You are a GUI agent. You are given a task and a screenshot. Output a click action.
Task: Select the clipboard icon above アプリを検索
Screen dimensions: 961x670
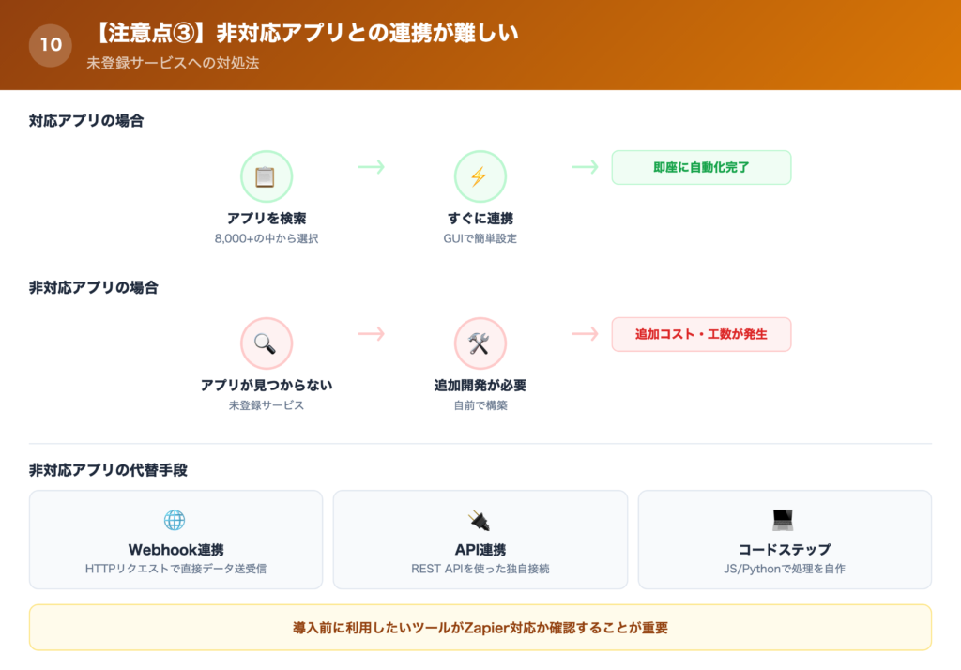click(267, 175)
